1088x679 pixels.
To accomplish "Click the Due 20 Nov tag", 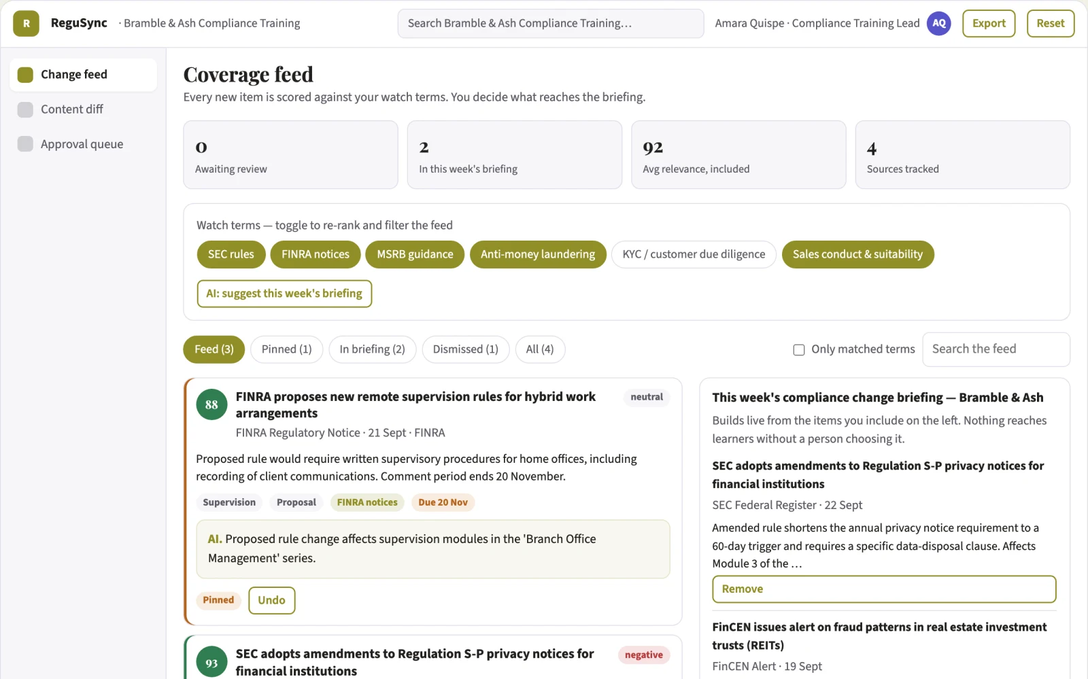I will [x=443, y=502].
